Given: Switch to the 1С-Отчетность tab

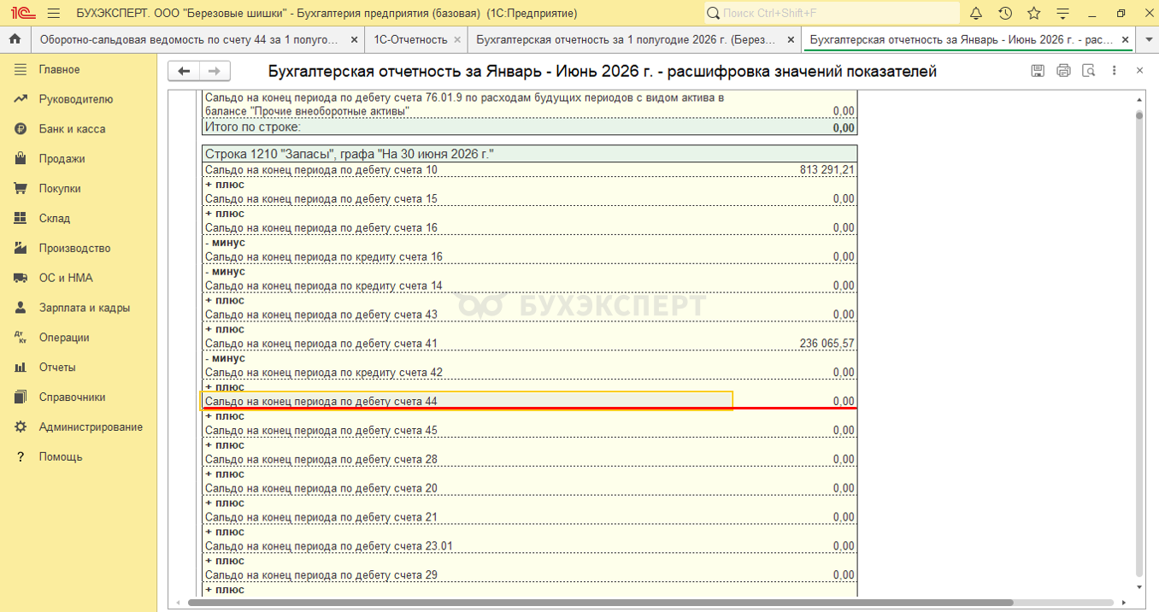Looking at the screenshot, I should pyautogui.click(x=410, y=40).
